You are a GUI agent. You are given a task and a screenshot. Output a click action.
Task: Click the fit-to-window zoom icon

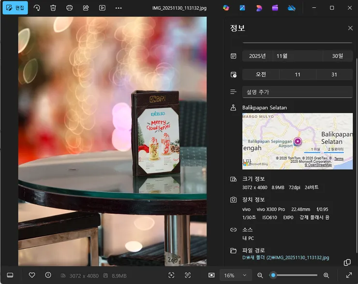point(211,275)
